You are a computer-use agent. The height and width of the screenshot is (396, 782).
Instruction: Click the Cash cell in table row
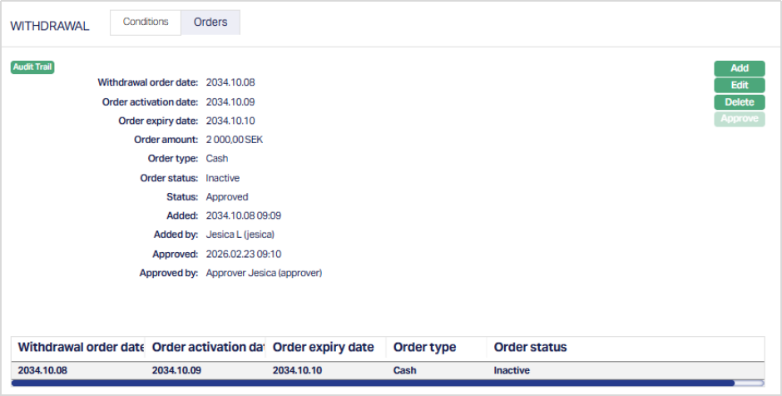point(404,370)
